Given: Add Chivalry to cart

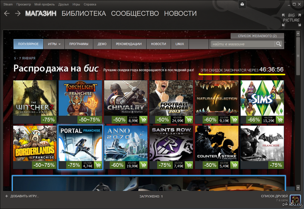Looking at the screenshot, I should (143, 120).
